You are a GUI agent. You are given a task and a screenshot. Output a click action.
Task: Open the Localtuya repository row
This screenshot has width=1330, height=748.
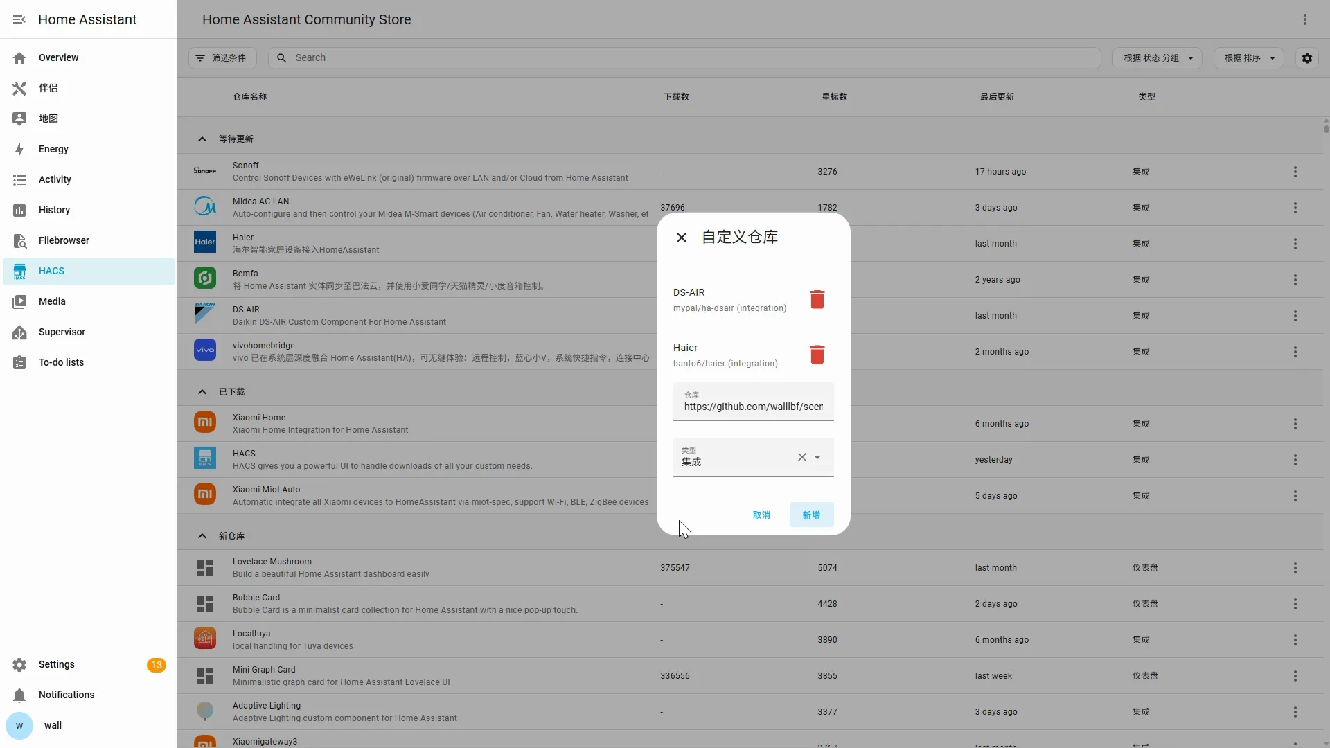750,640
